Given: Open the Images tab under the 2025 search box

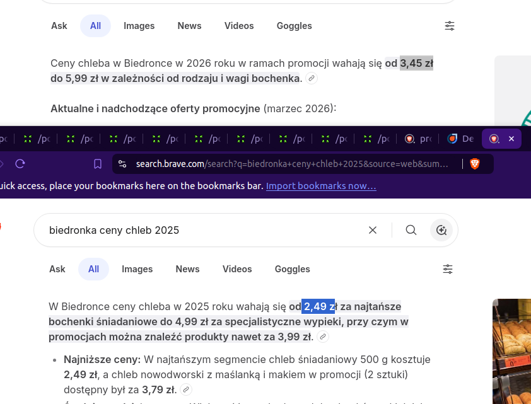Looking at the screenshot, I should pos(137,269).
